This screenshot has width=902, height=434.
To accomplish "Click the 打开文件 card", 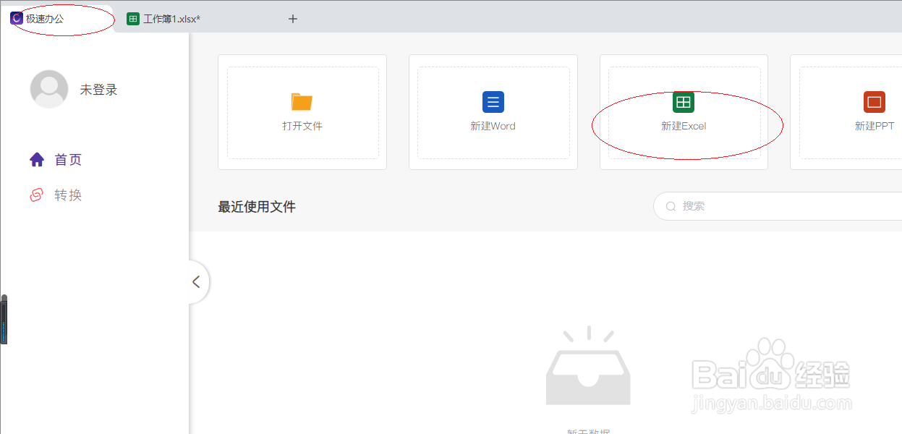I will 302,112.
